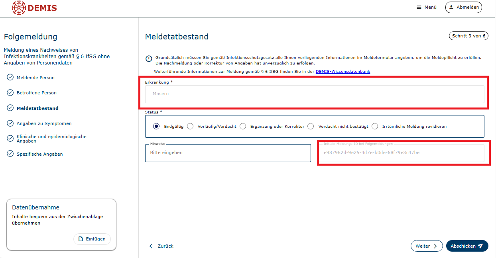
Task: Go to Meldetatbestand step in sidebar
Action: pyautogui.click(x=37, y=108)
